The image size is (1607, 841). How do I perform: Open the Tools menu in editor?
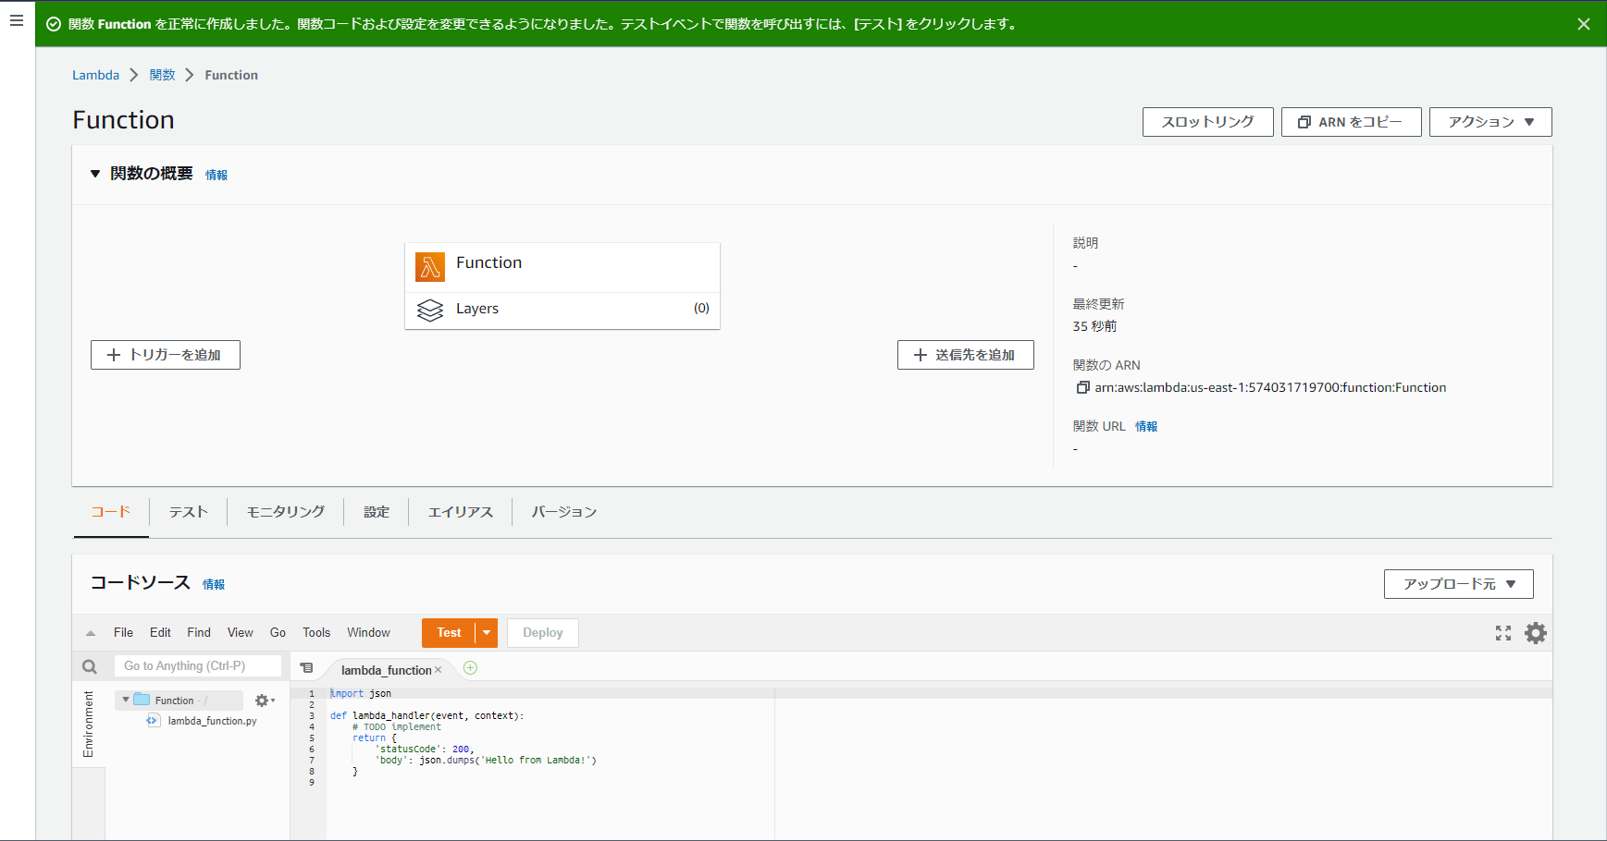[316, 633]
